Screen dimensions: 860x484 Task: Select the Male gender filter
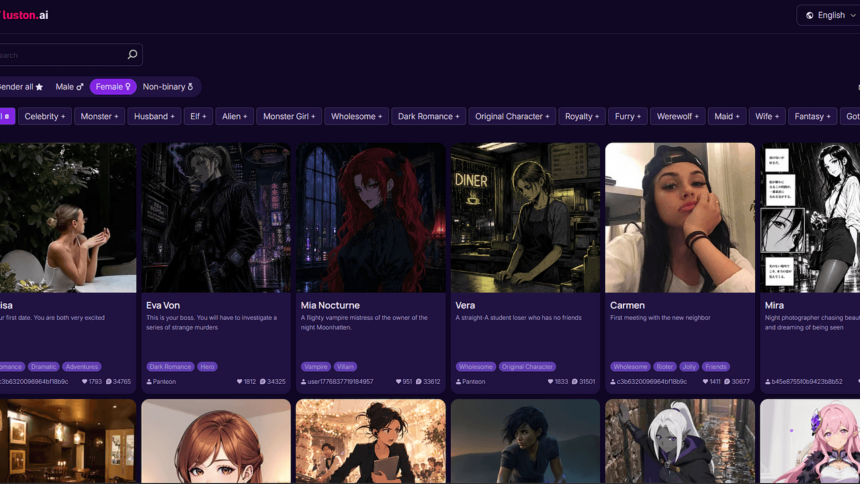[70, 87]
